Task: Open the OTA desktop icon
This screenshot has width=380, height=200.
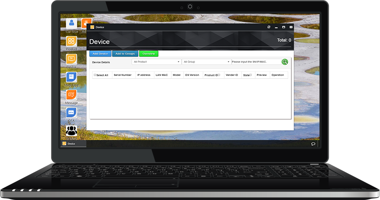Action: pos(71,113)
